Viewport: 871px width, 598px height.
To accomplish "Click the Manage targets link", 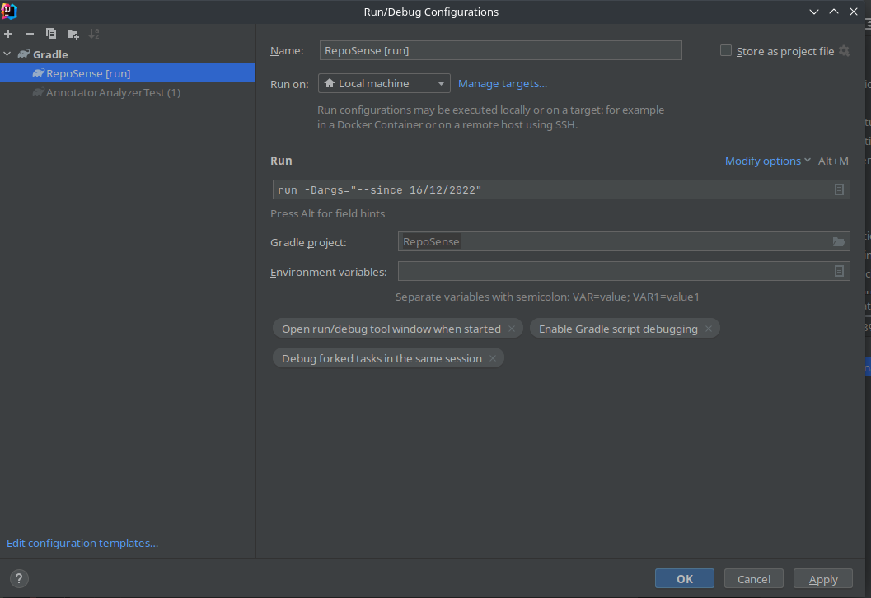I will 502,83.
